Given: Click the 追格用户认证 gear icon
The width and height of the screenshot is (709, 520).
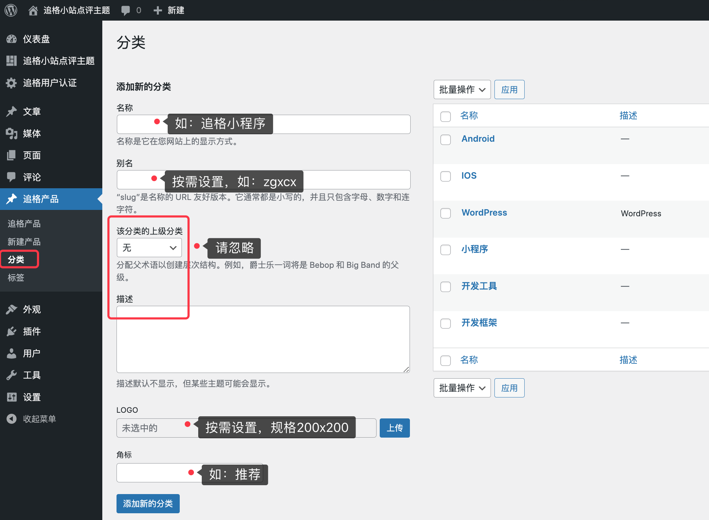Looking at the screenshot, I should [11, 83].
